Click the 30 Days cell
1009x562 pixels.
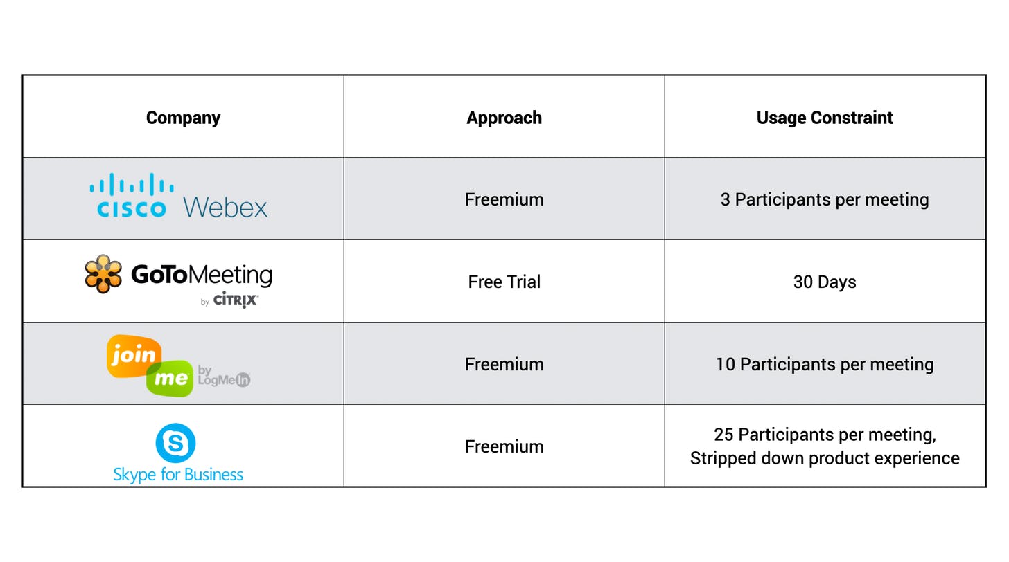tap(825, 282)
